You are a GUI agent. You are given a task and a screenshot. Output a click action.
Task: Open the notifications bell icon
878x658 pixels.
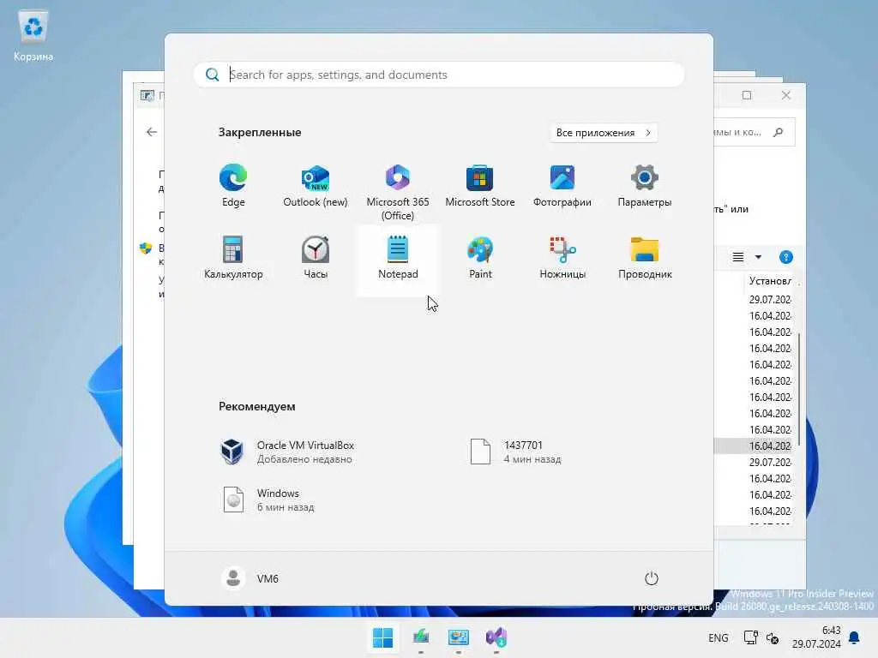pyautogui.click(x=855, y=637)
